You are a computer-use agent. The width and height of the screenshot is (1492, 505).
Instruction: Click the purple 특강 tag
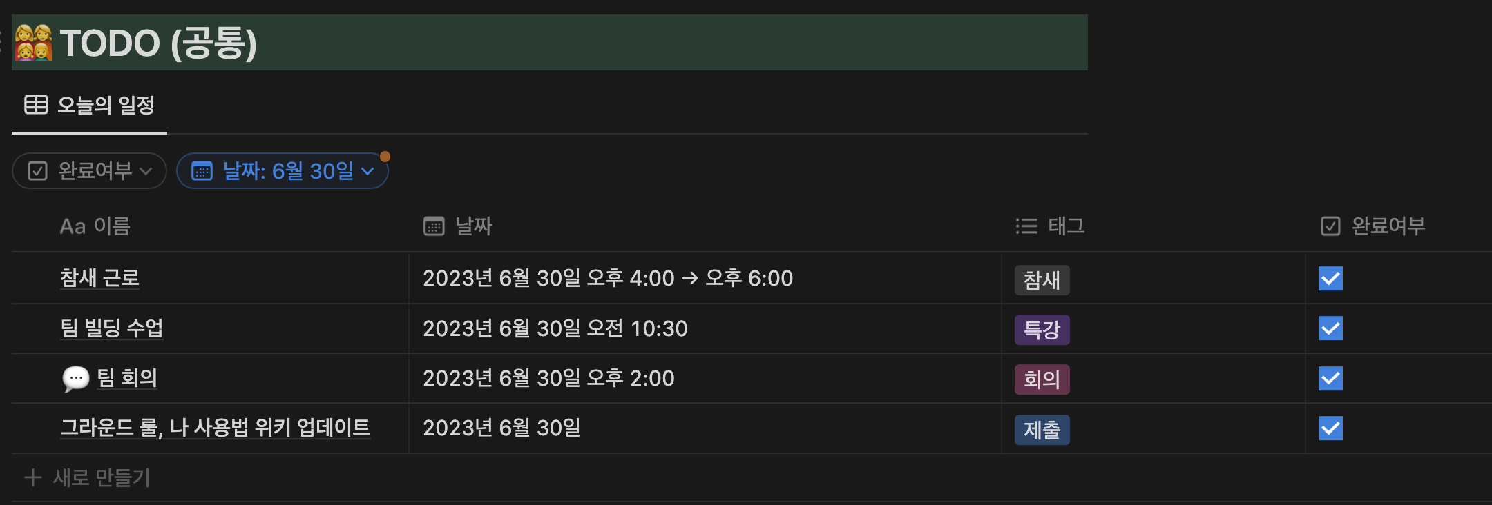(1042, 330)
